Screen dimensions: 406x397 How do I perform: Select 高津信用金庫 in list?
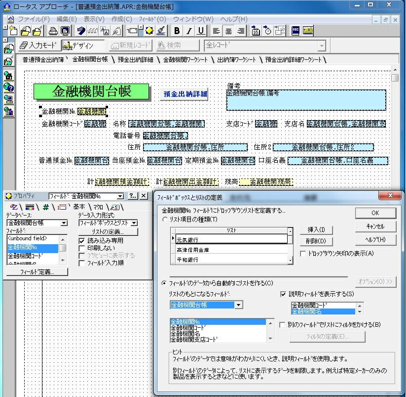[232, 250]
